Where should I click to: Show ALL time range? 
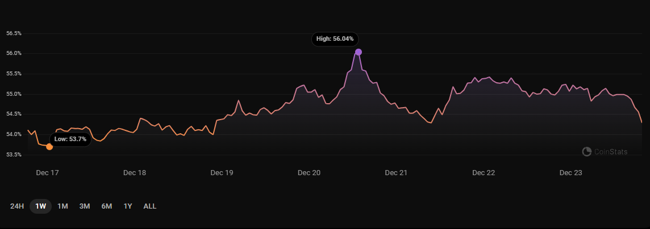149,206
